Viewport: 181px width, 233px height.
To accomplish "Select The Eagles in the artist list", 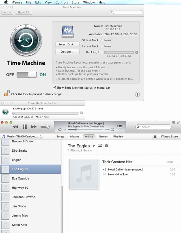I will (x=30, y=169).
